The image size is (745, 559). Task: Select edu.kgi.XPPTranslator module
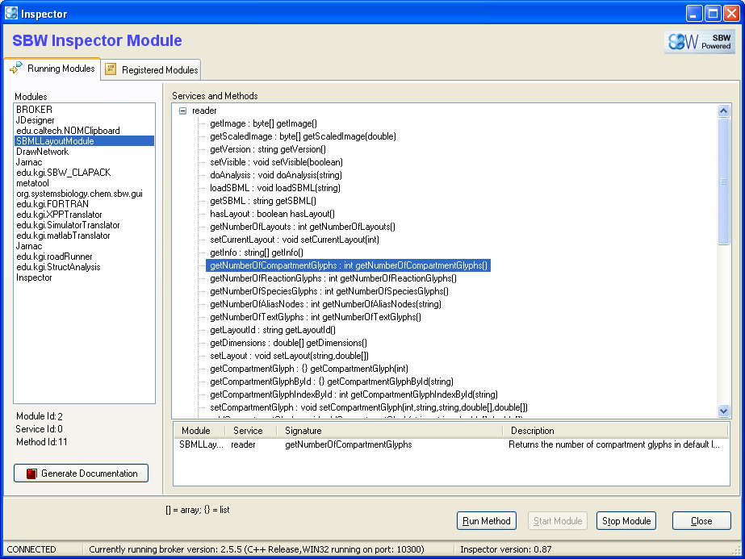click(59, 215)
